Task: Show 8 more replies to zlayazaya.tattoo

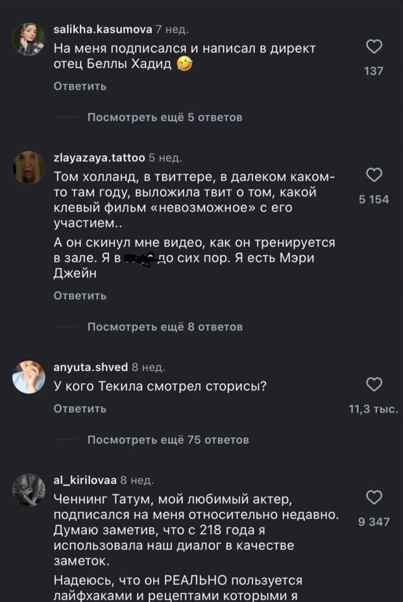Action: (x=166, y=328)
